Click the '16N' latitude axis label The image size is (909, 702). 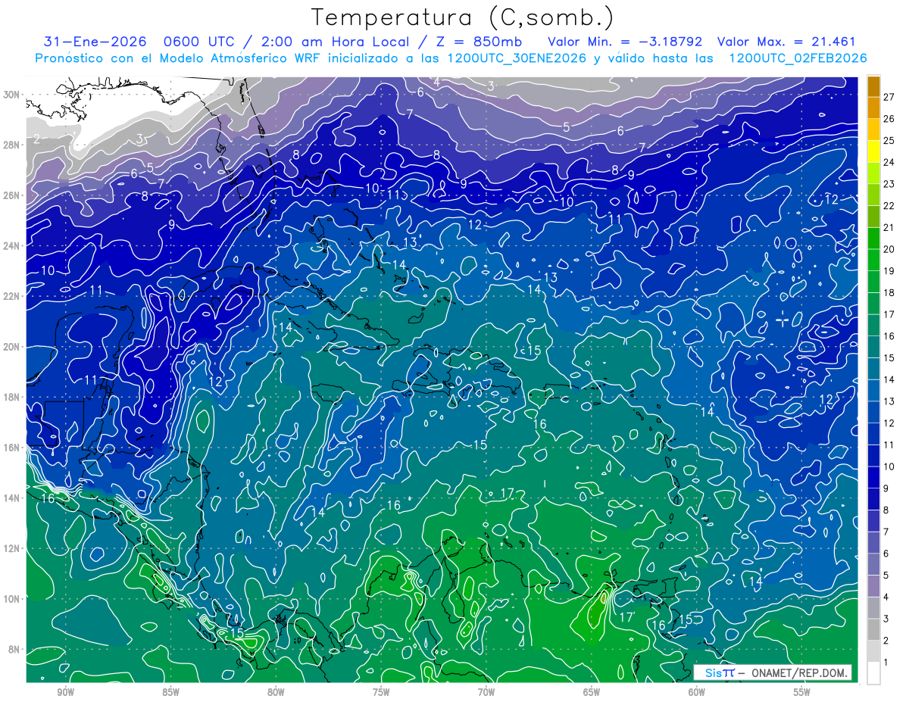13,448
